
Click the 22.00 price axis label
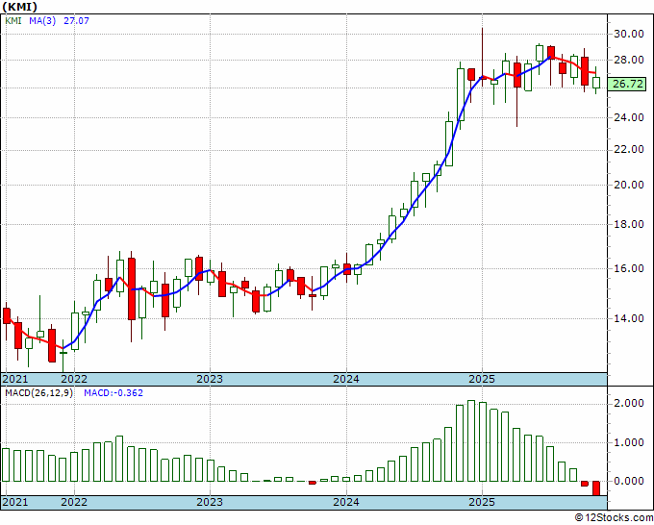629,150
